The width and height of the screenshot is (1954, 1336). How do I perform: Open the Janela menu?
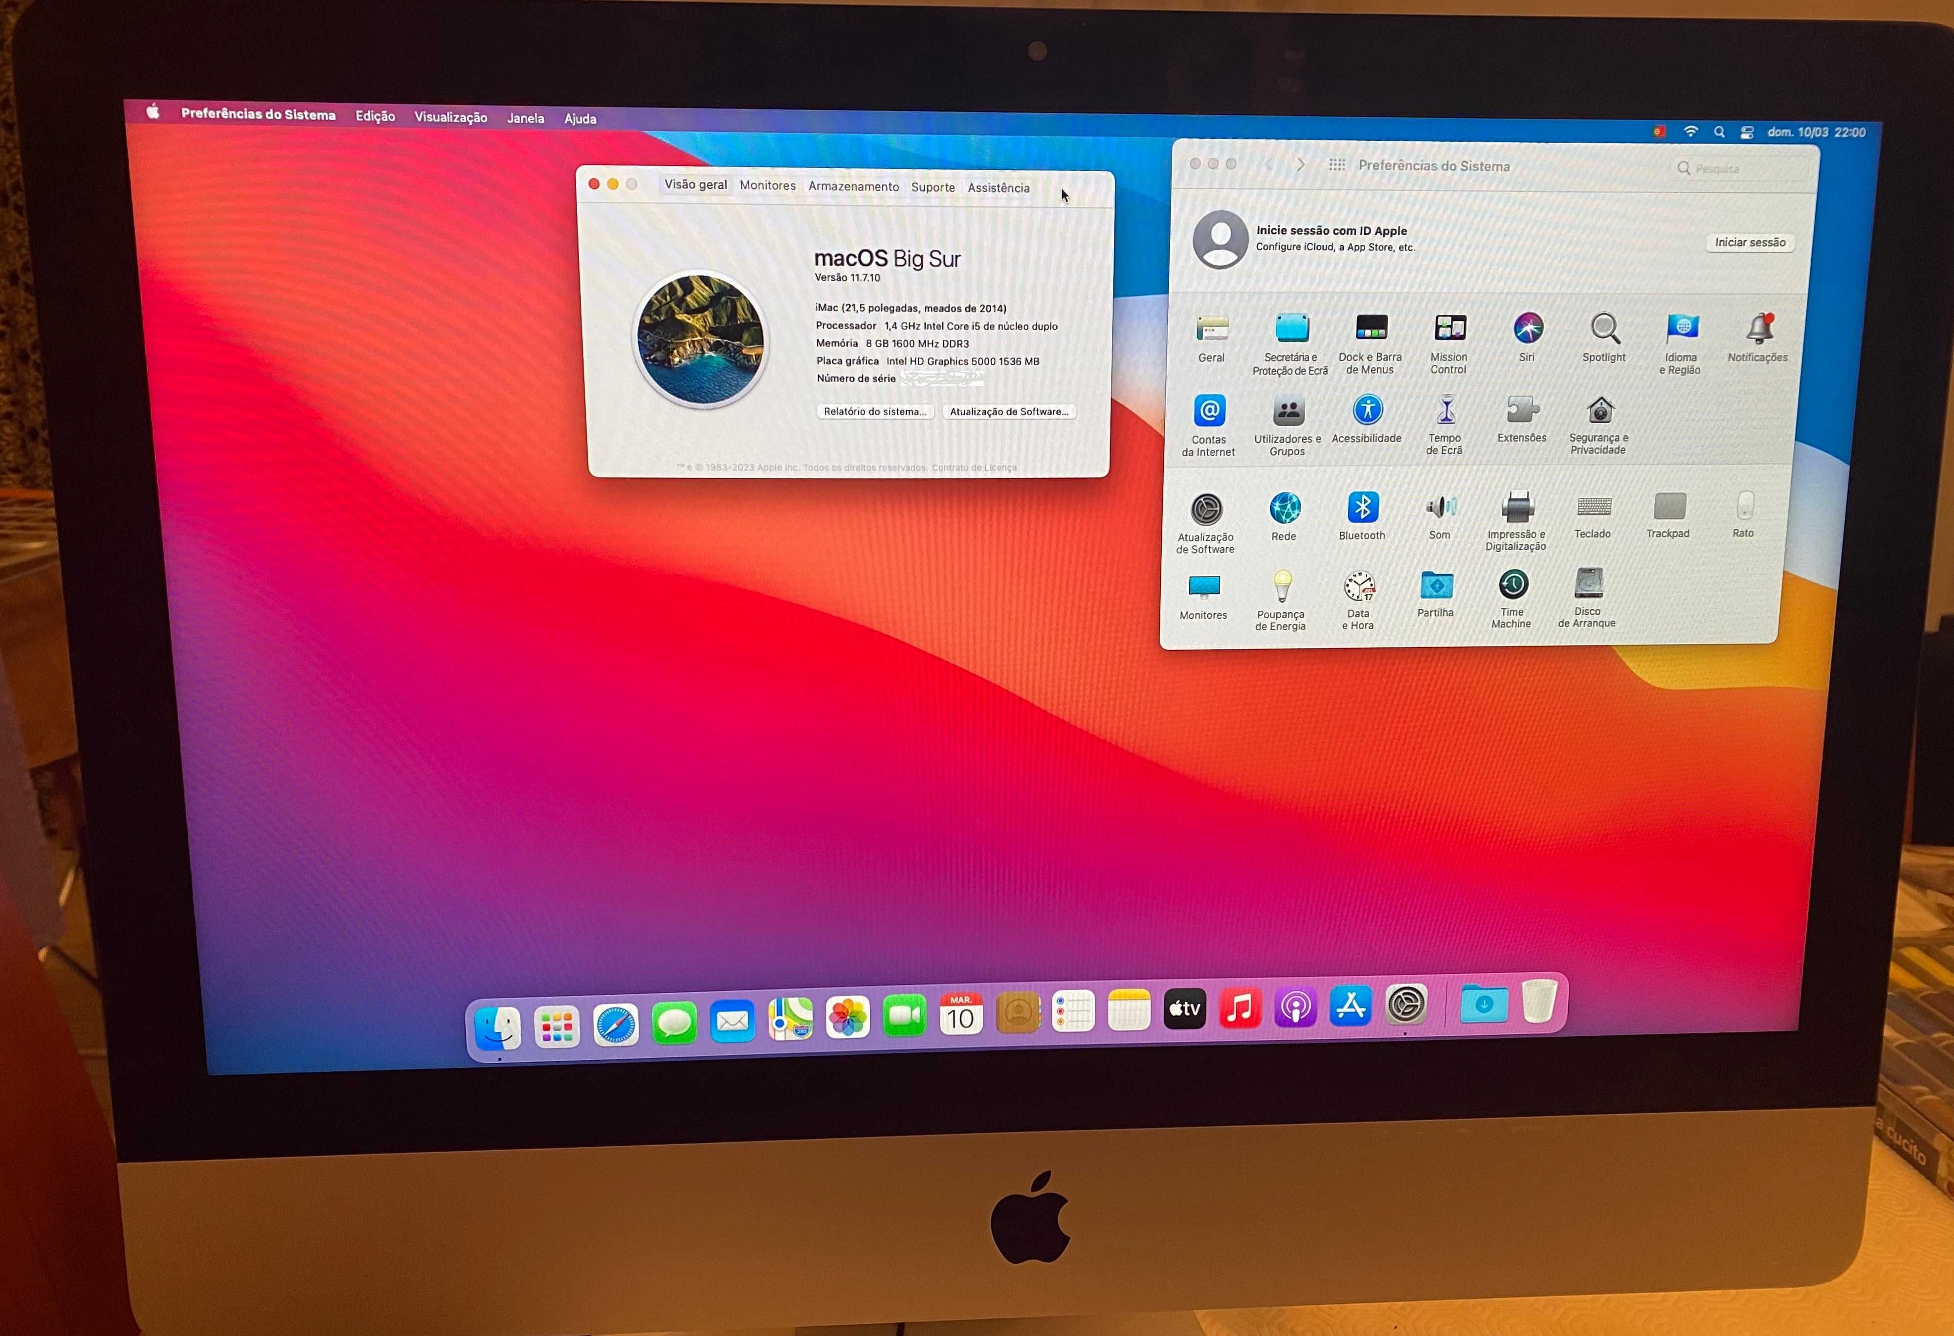pos(526,118)
